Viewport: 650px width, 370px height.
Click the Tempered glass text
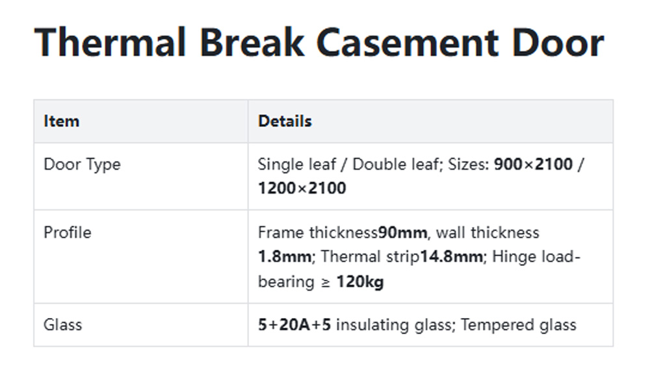(519, 324)
